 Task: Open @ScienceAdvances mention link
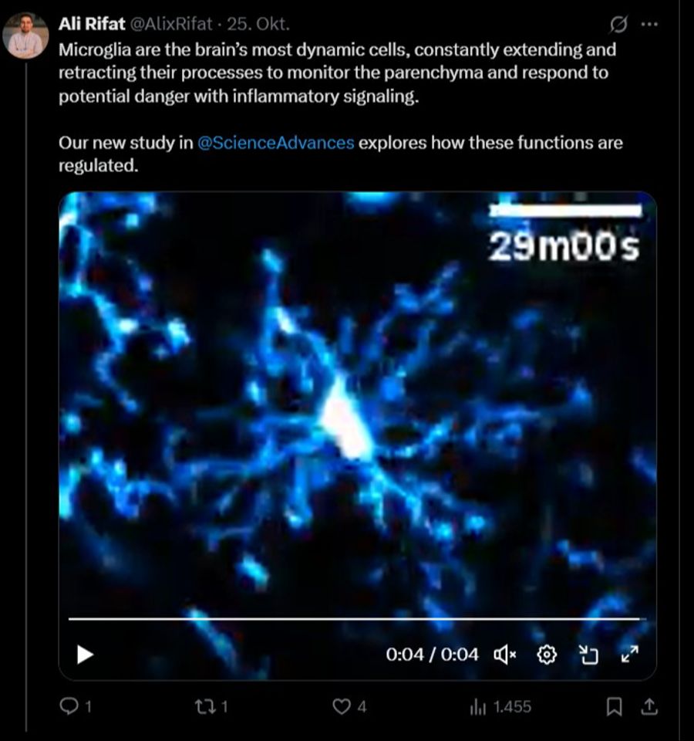(x=276, y=143)
